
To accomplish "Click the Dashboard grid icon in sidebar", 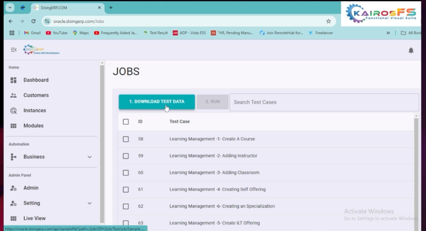I will pos(13,80).
